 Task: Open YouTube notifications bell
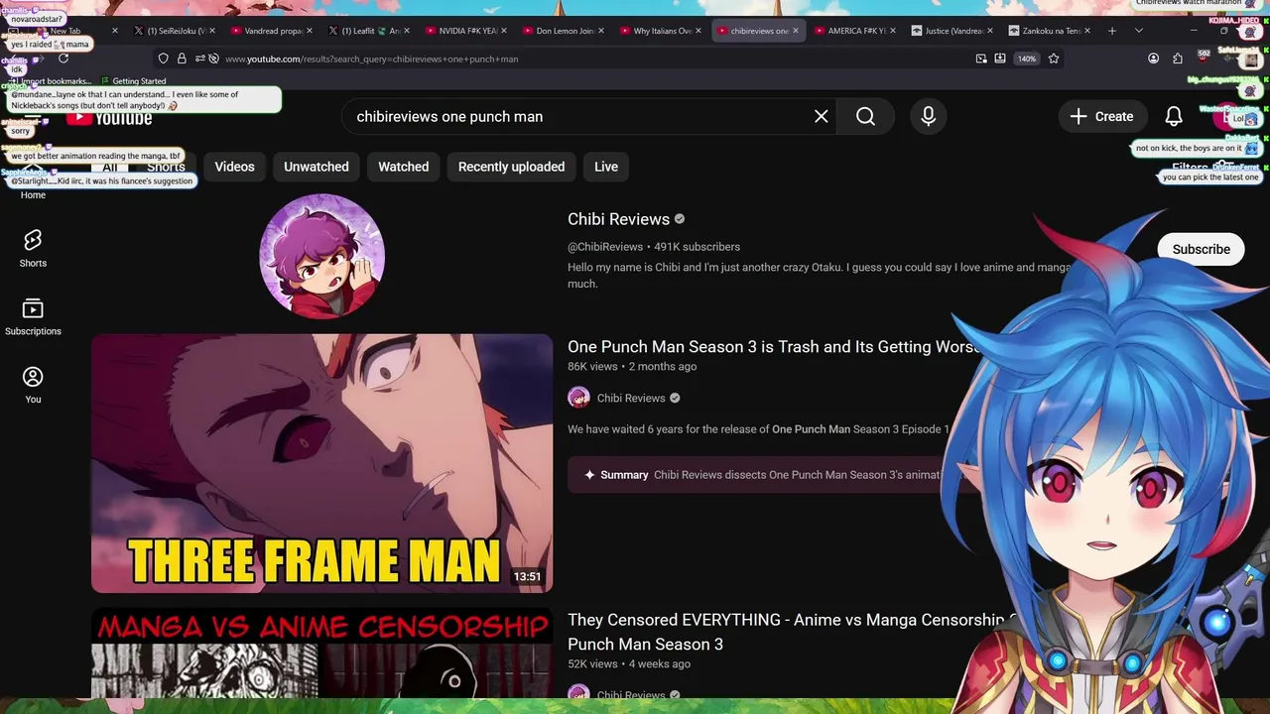click(x=1174, y=116)
